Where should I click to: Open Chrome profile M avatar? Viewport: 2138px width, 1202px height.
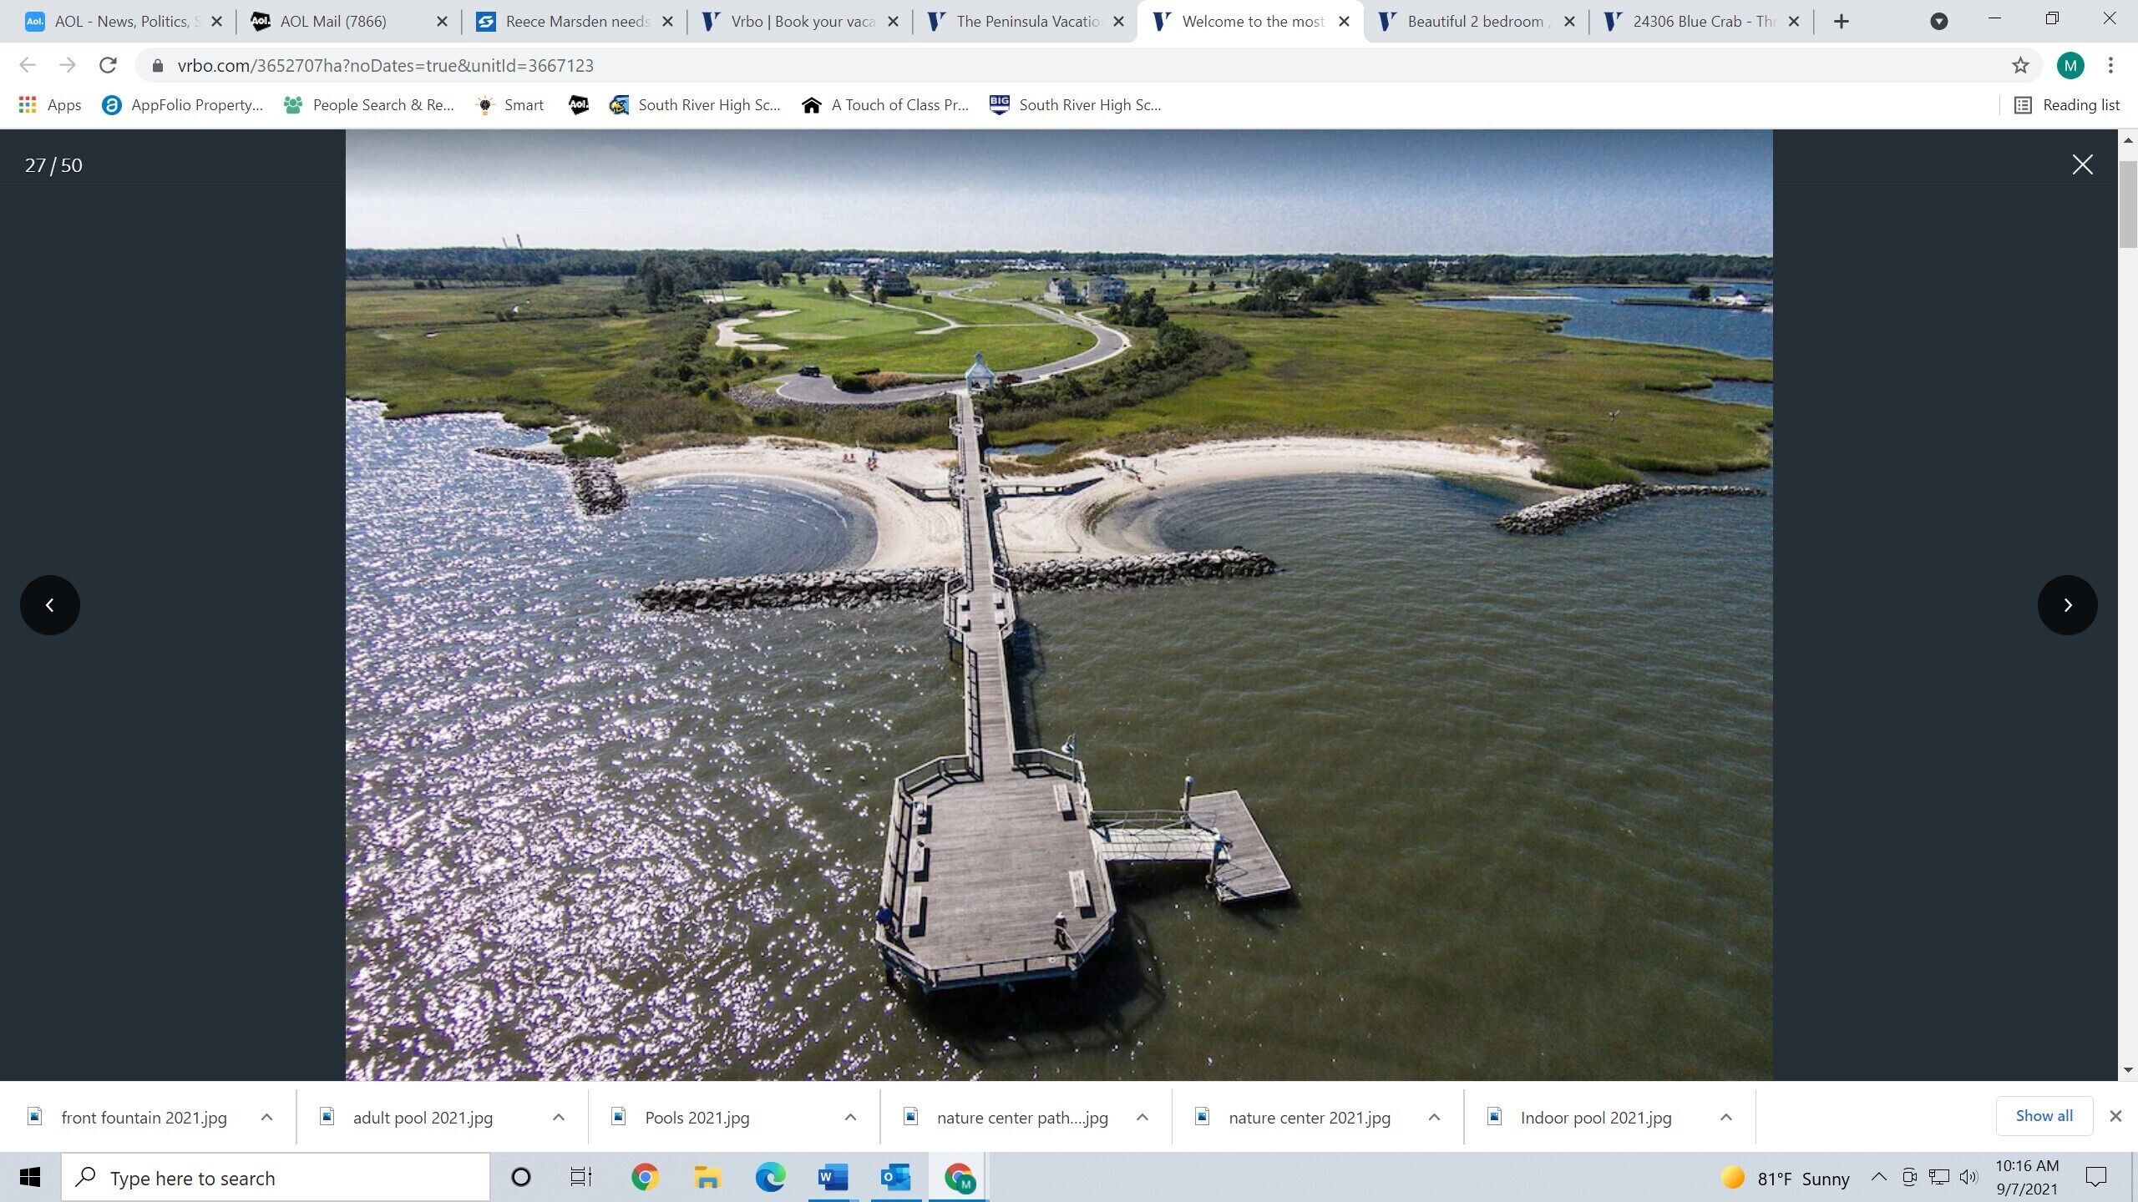point(2070,65)
